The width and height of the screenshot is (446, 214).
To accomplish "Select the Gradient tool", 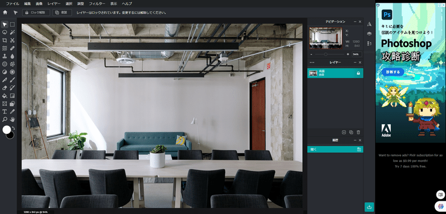I will tap(12, 96).
